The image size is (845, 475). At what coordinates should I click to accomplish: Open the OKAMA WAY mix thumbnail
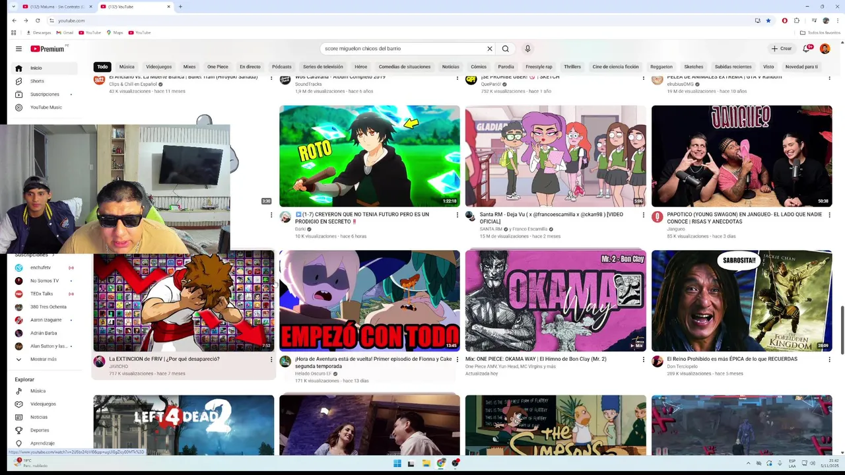[556, 301]
